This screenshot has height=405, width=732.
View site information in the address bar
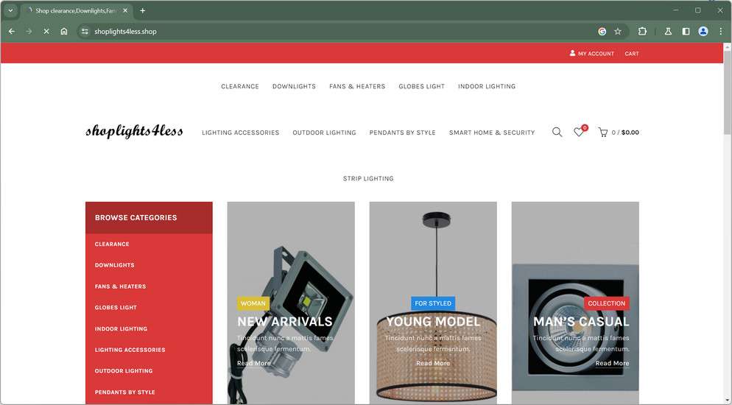tap(85, 31)
